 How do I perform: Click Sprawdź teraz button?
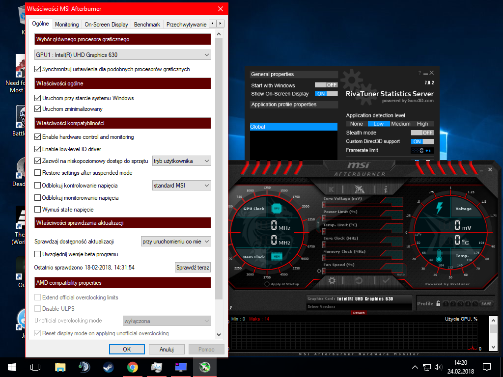tap(193, 268)
